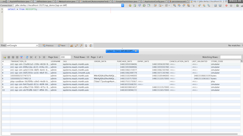This screenshot has height=136, width=243.
Task: Go to the last results page
Action: tap(44, 57)
